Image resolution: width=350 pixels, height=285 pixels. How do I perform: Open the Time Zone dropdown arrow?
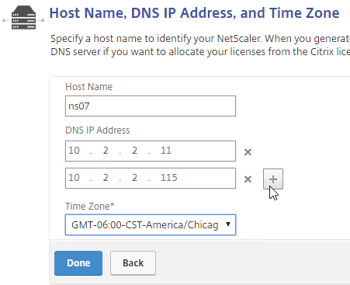(228, 224)
